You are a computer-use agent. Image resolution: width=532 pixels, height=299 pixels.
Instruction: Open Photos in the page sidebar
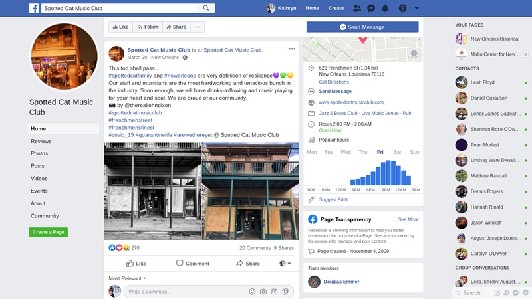39,153
